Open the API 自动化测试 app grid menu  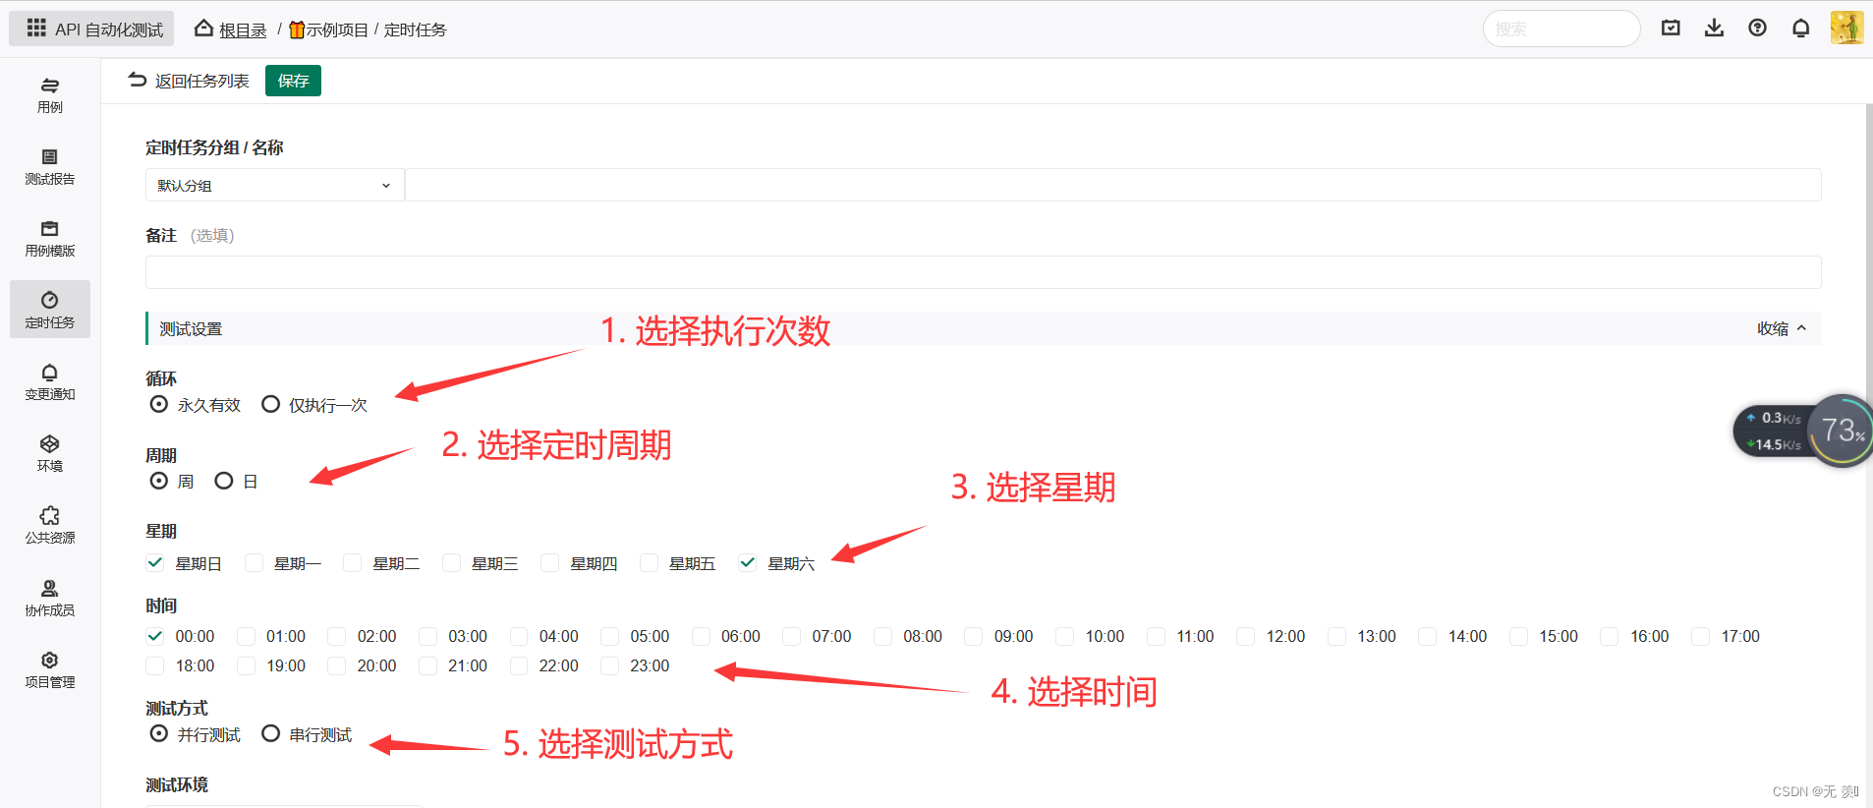(x=91, y=29)
